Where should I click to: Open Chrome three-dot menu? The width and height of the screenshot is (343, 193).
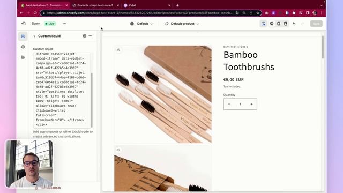coord(322,13)
